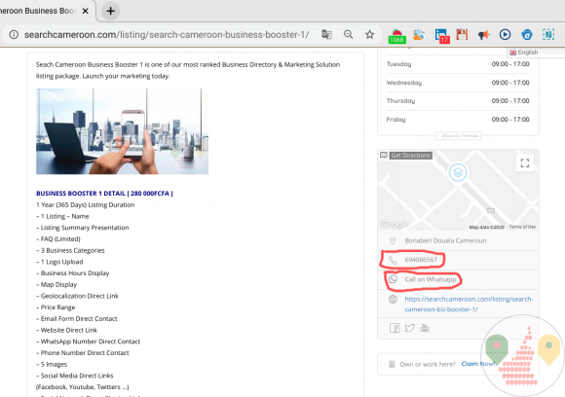Close the Cameroon Business Booster browser tab
The height and width of the screenshot is (397, 565).
coord(86,11)
